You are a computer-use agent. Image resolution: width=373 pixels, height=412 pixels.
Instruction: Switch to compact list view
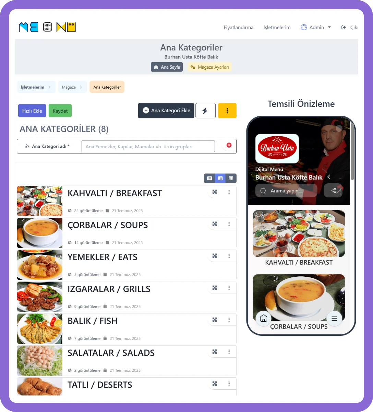coord(209,178)
